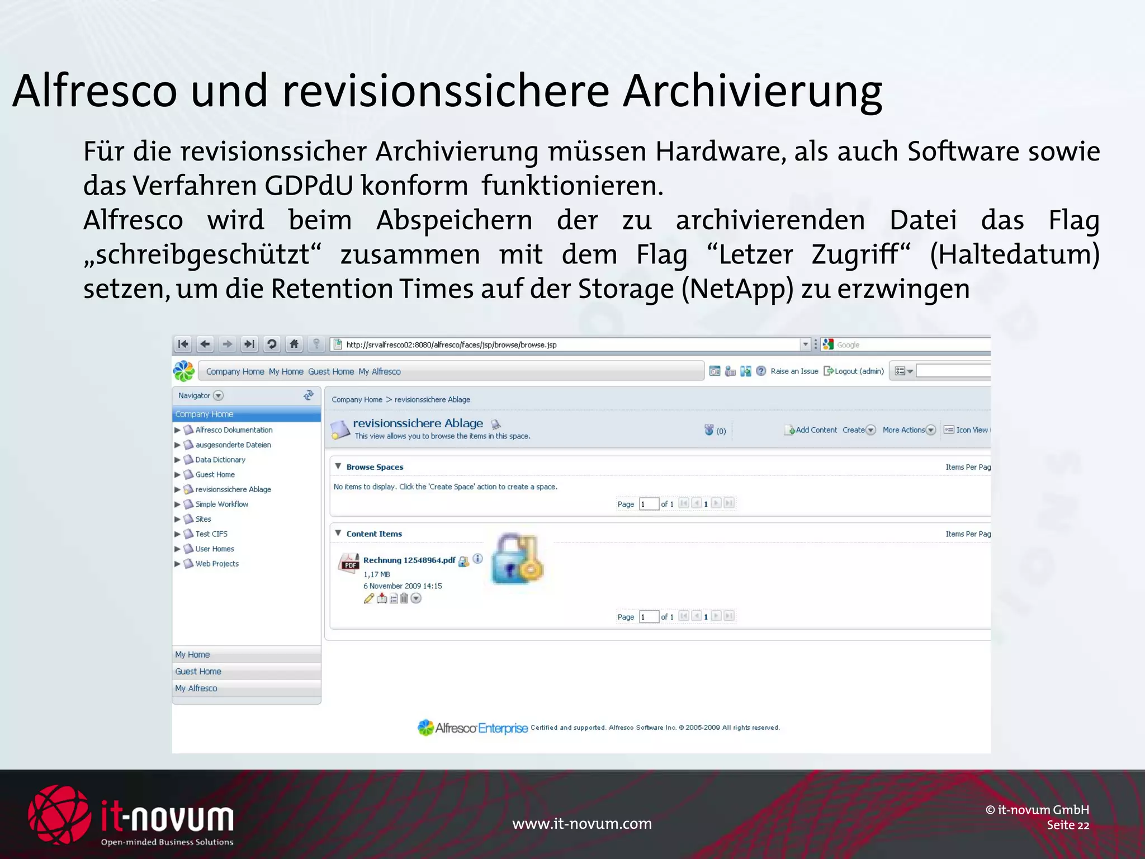Click the browser fast-forward (last) button
The width and height of the screenshot is (1145, 859).
click(x=249, y=344)
